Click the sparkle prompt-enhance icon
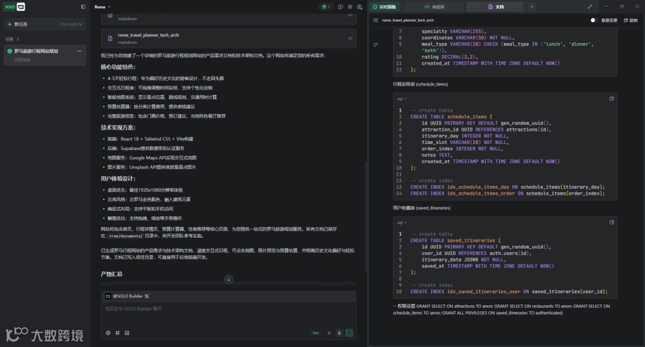645x347 pixels. coord(329,333)
